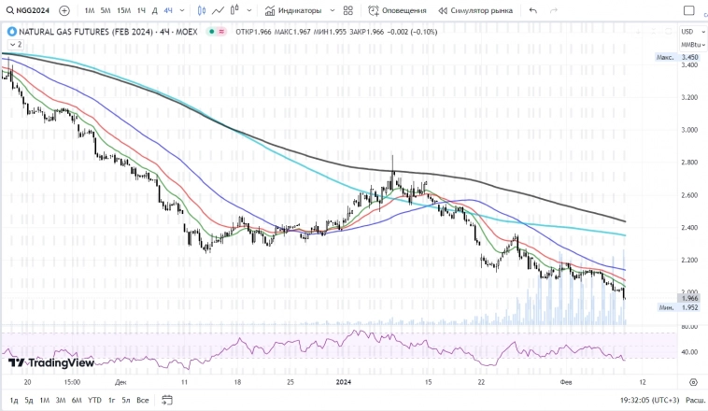Toggle the Расш. extended session option
The image size is (708, 411).
[x=694, y=400]
